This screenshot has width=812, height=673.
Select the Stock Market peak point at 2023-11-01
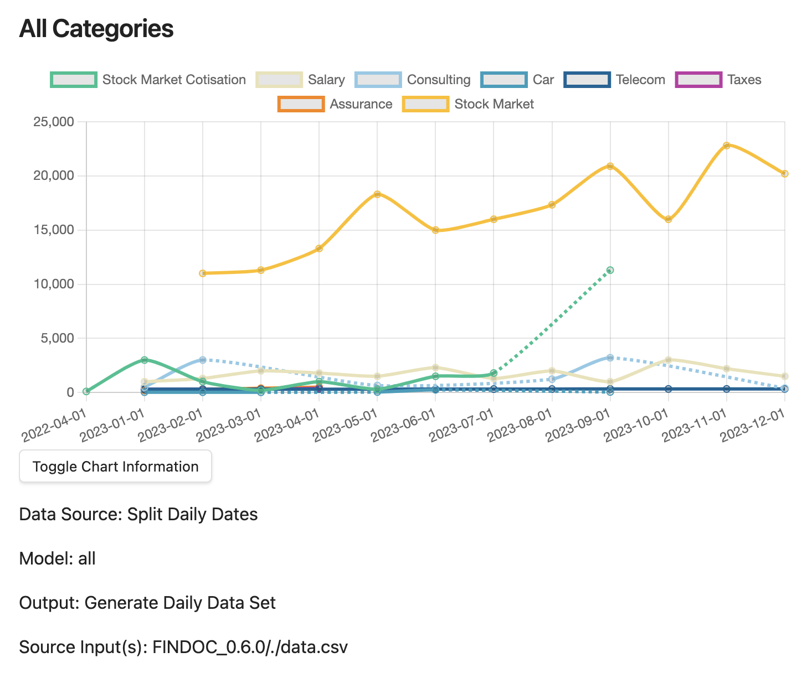[x=727, y=145]
